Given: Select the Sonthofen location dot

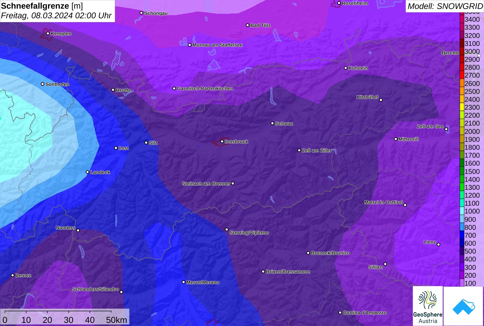Looking at the screenshot, I should (x=43, y=84).
